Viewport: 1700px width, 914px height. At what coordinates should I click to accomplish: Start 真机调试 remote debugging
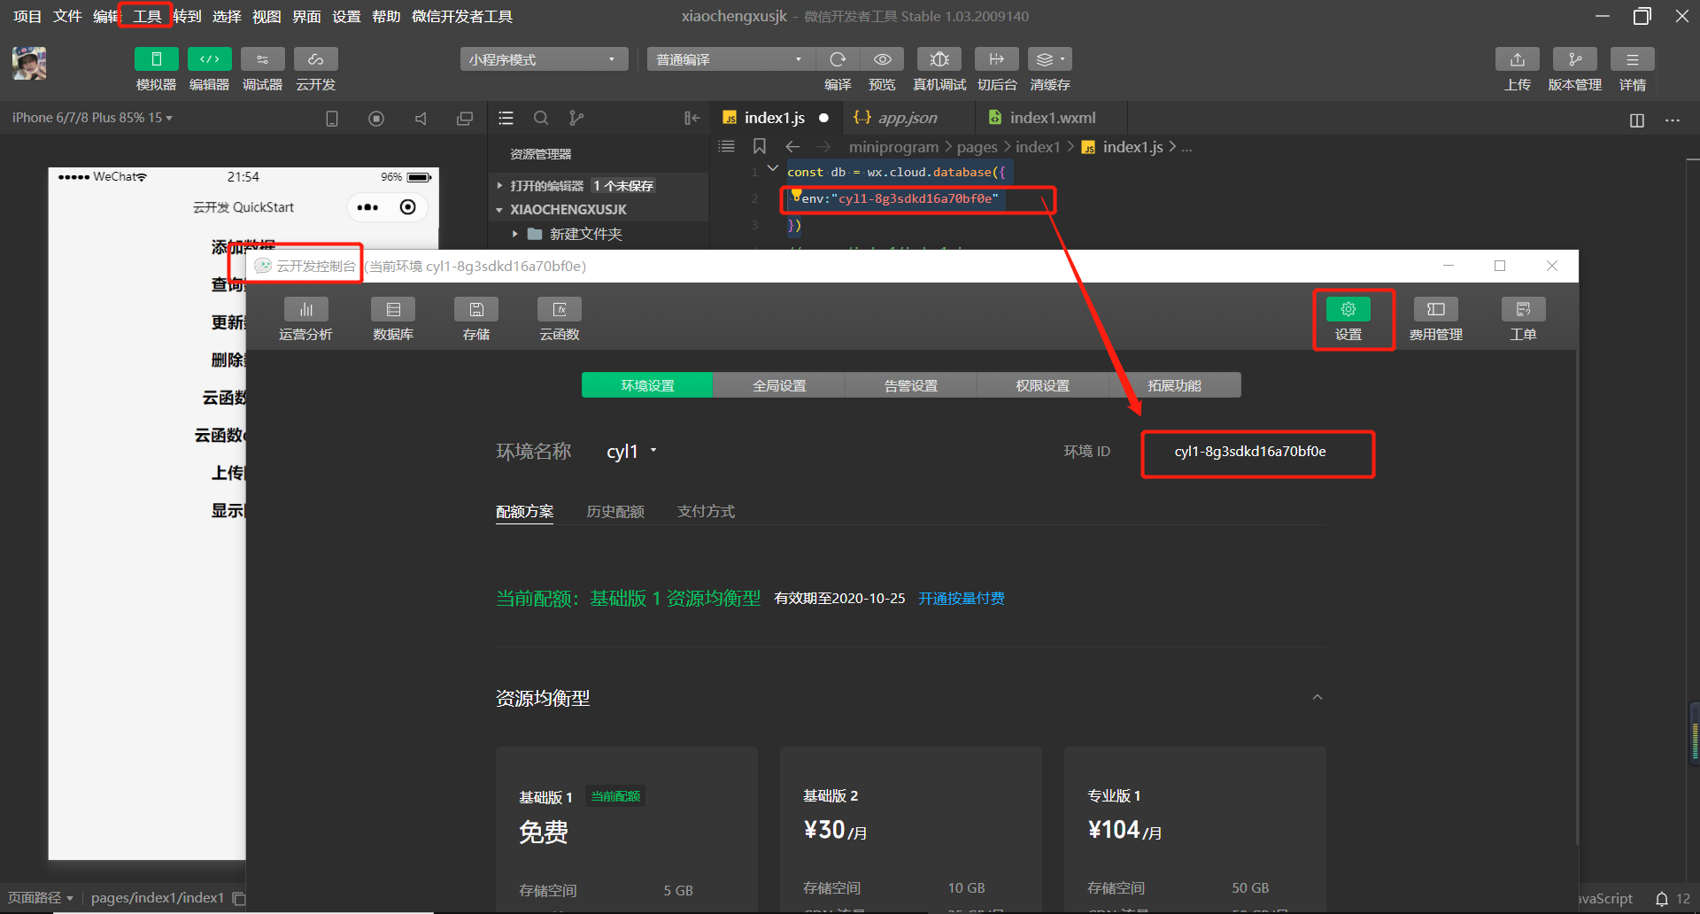pos(939,58)
